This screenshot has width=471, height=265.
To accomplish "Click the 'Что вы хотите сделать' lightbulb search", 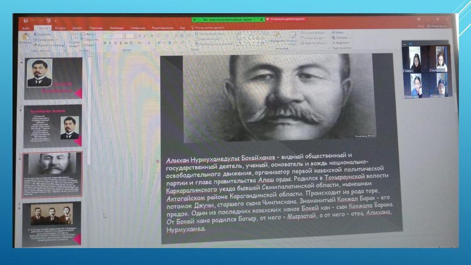I will 192,28.
